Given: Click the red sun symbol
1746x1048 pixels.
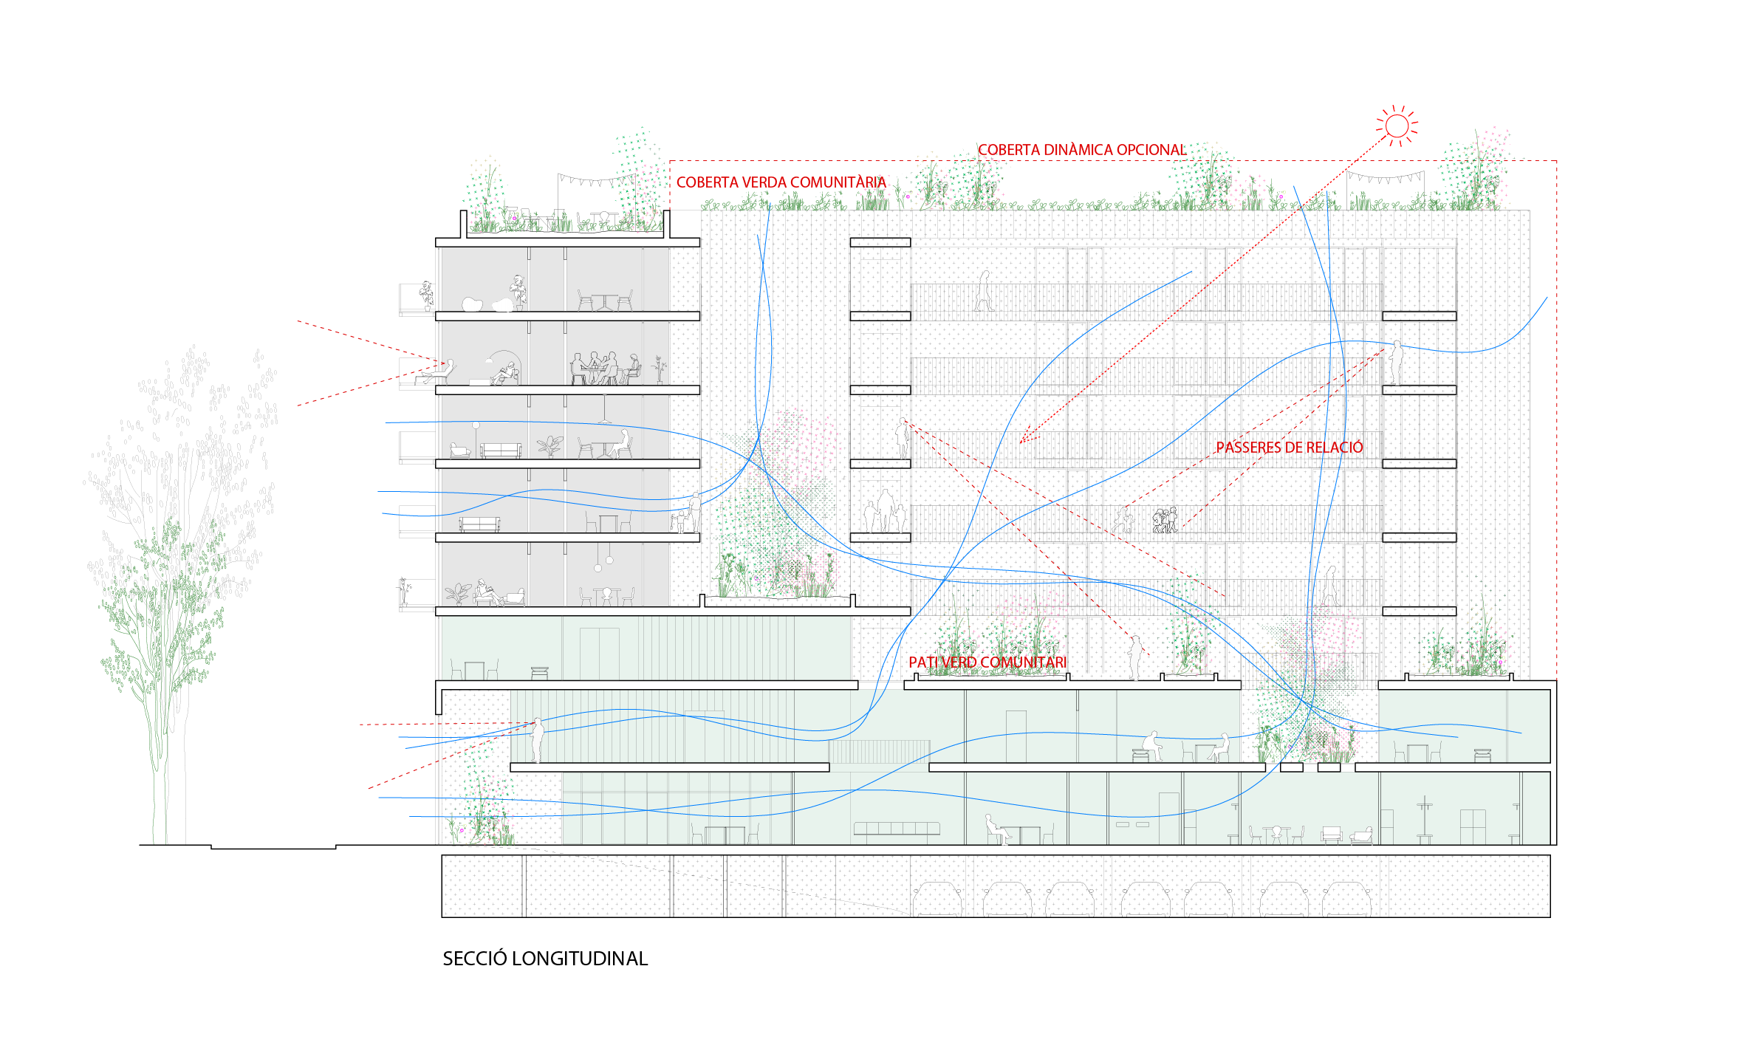Looking at the screenshot, I should 1397,126.
